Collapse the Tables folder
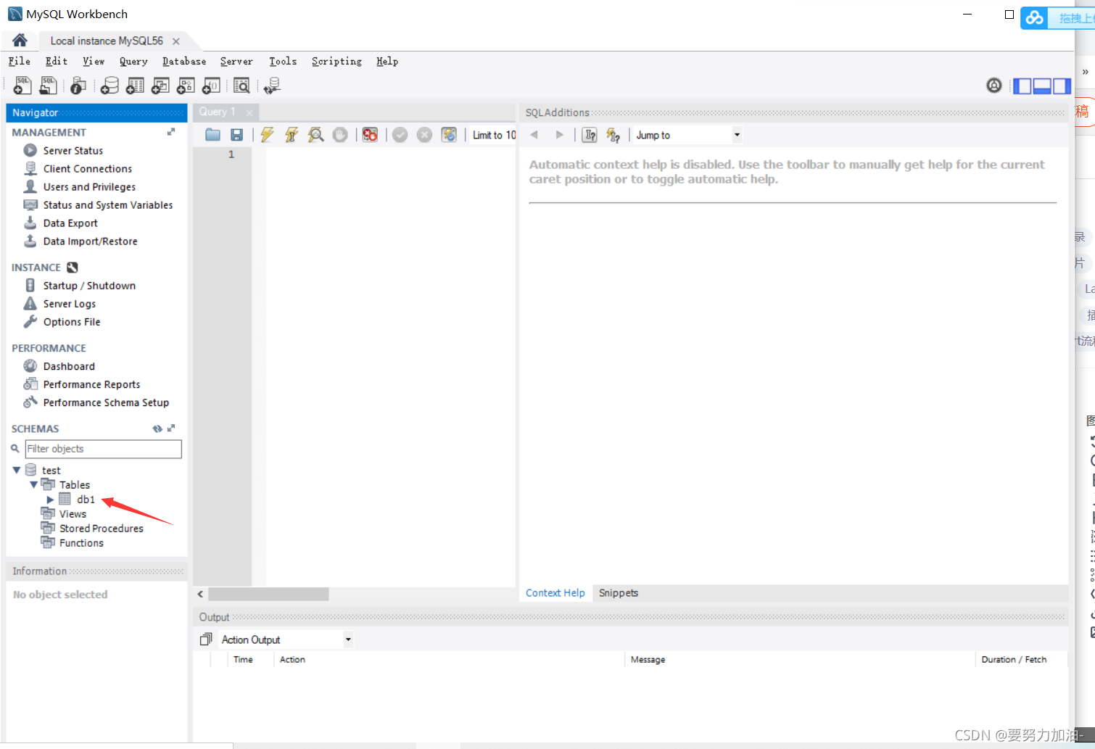The height and width of the screenshot is (749, 1095). tap(33, 484)
